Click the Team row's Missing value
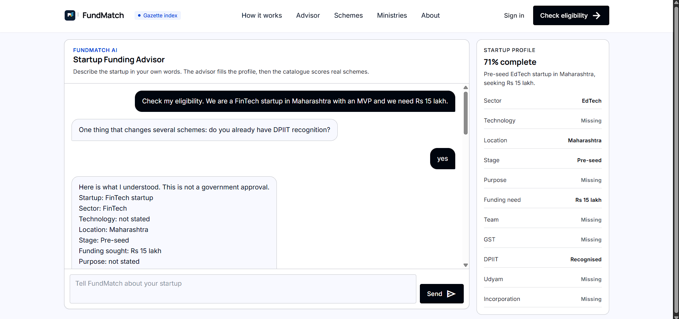Screen dimensions: 679x319 coord(591,220)
